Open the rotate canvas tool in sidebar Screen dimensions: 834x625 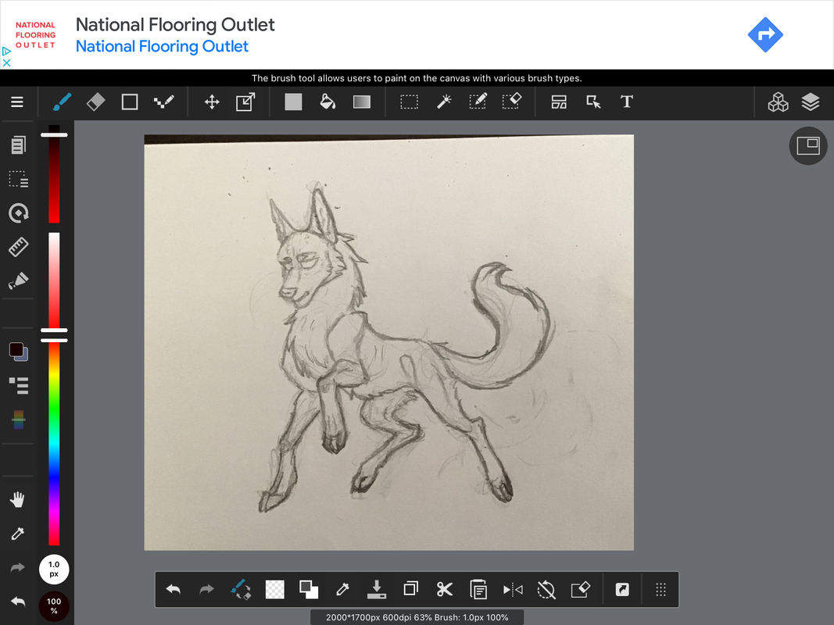click(19, 213)
